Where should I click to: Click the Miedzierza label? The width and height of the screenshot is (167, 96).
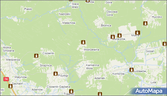click(x=13, y=60)
